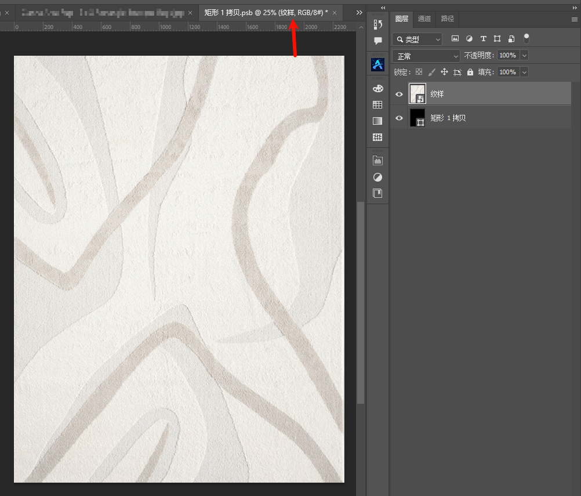
Task: Click the 矩形 1 拷贝 layer thumbnail
Action: [x=417, y=118]
